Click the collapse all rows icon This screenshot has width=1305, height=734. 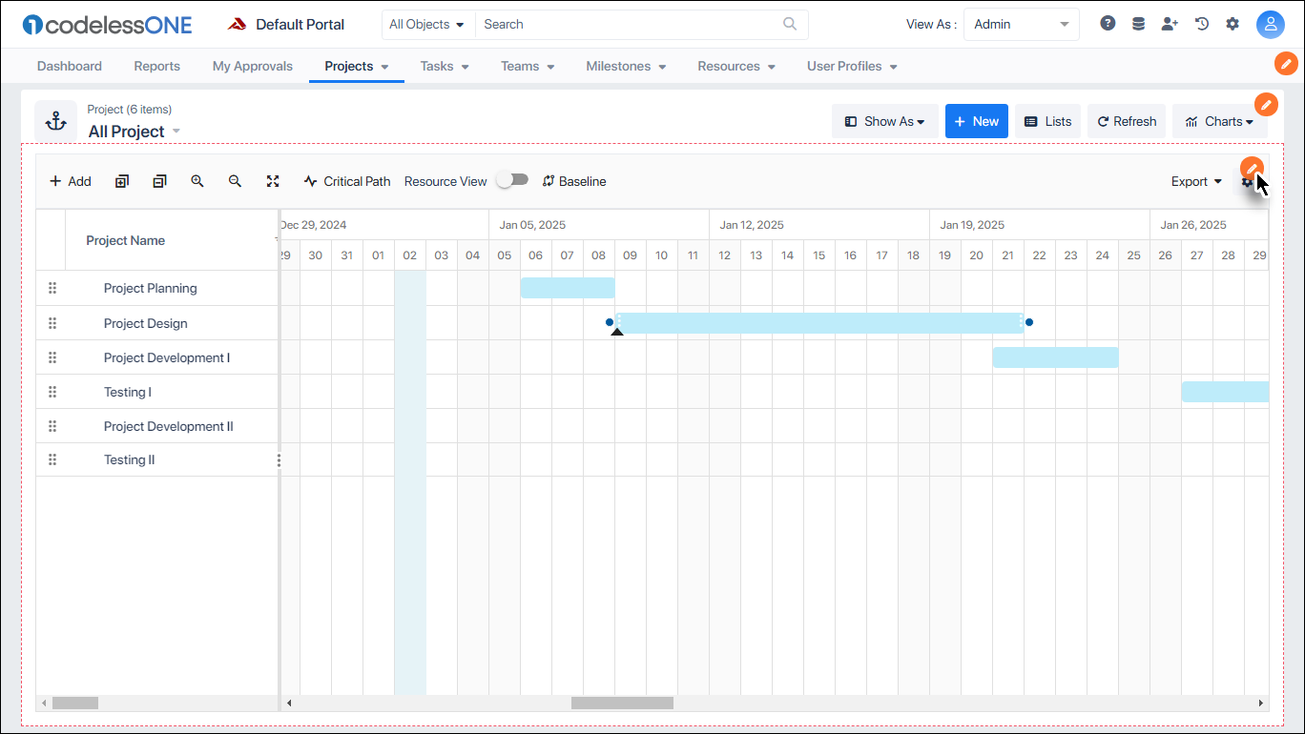tap(159, 181)
